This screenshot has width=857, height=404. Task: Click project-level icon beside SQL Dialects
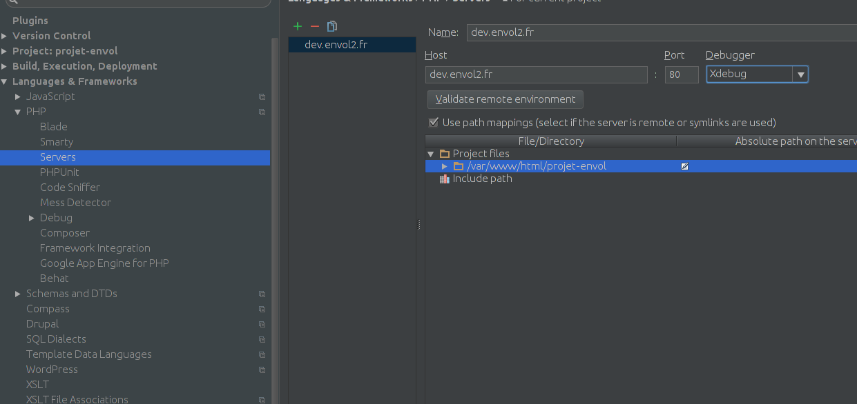(262, 339)
